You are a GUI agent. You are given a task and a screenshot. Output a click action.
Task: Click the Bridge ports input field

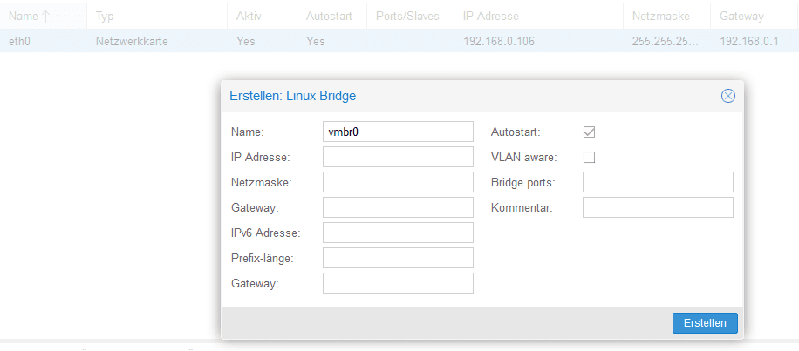[x=658, y=182]
